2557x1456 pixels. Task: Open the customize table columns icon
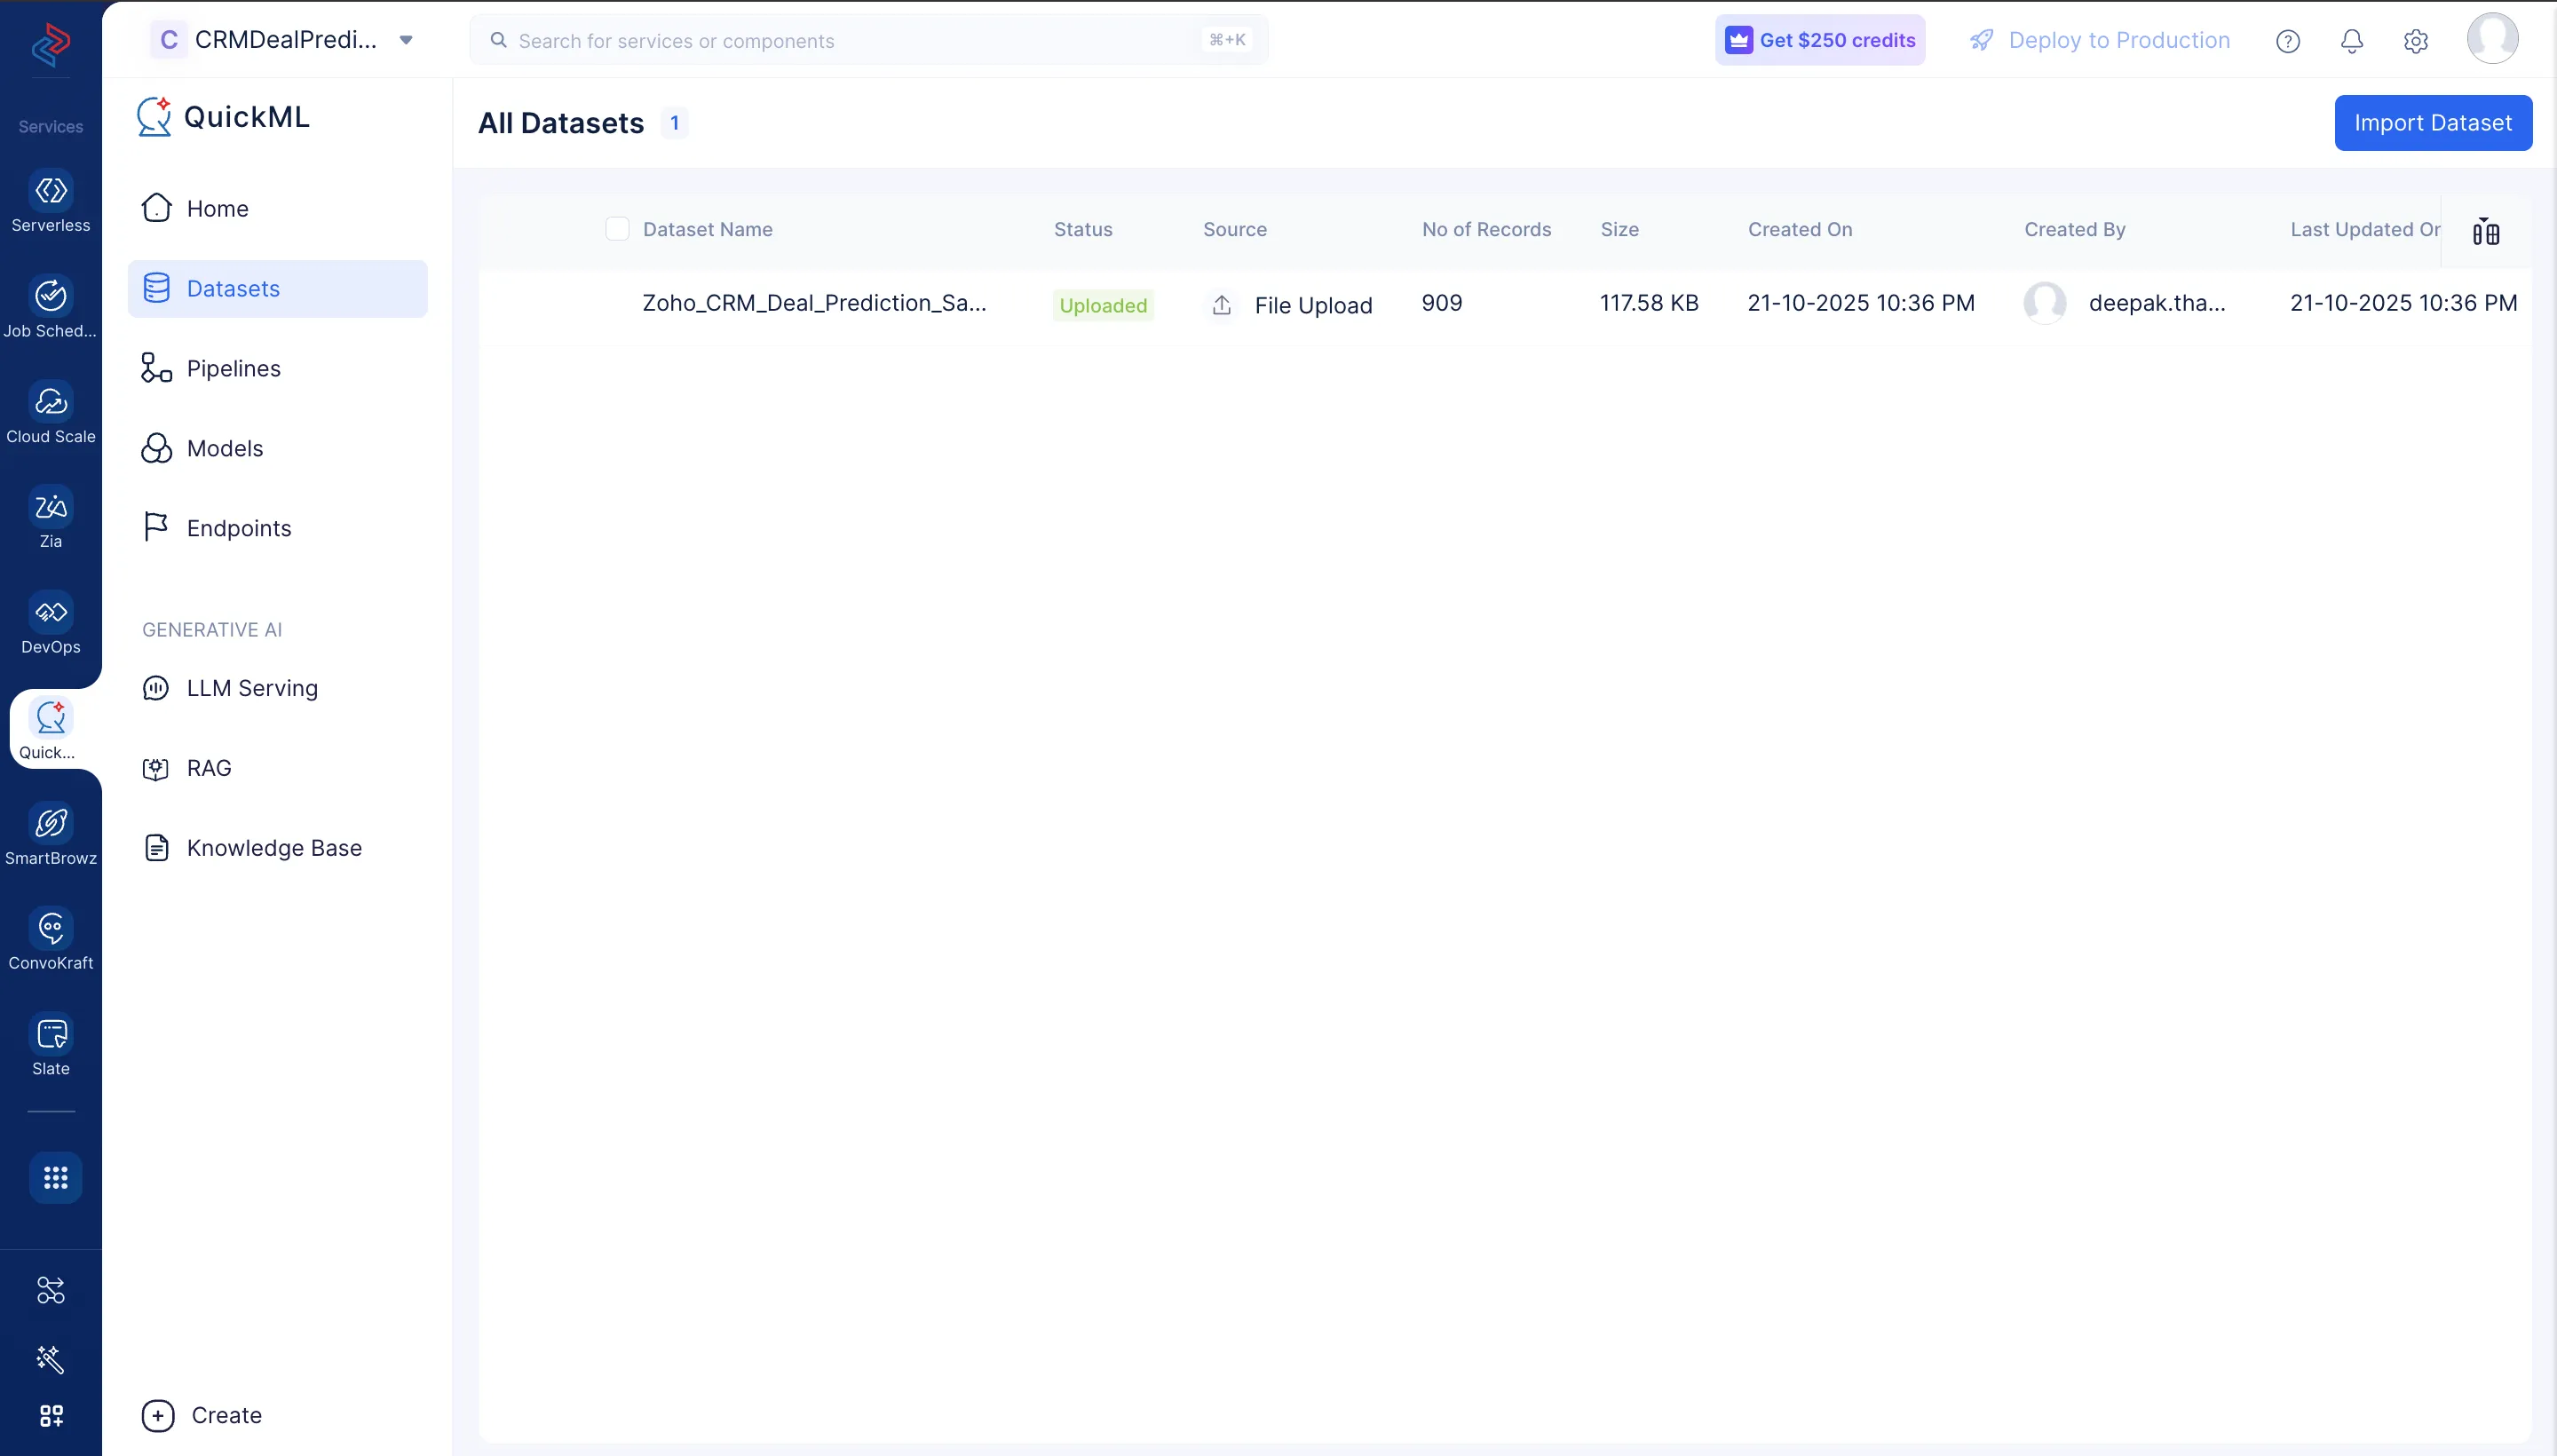coord(2485,232)
